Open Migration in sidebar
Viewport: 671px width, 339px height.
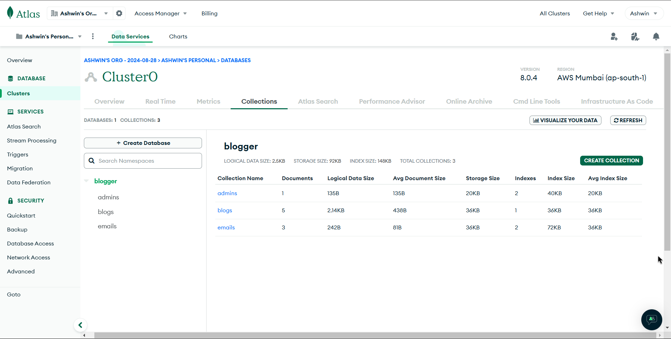pyautogui.click(x=20, y=168)
